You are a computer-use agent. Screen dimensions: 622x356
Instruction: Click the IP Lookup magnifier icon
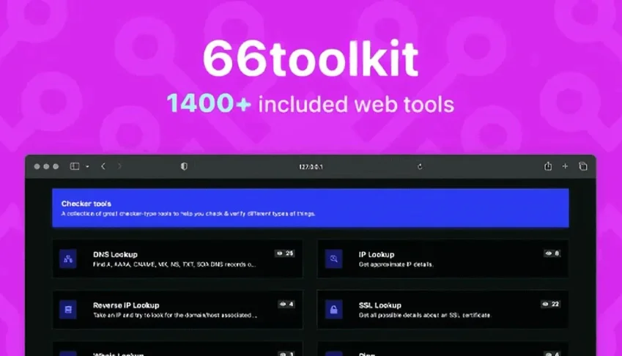click(333, 259)
